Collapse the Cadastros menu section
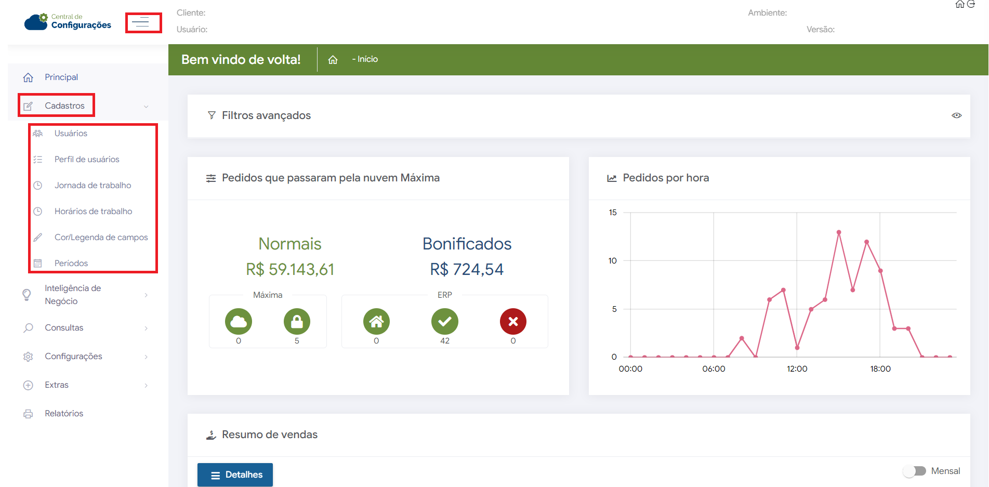This screenshot has height=487, width=989. pyautogui.click(x=64, y=106)
